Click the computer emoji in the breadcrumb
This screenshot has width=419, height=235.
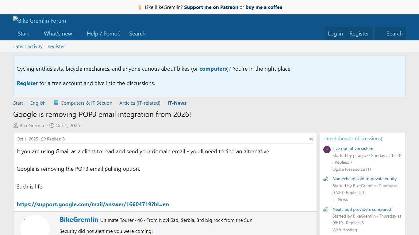coord(56,103)
